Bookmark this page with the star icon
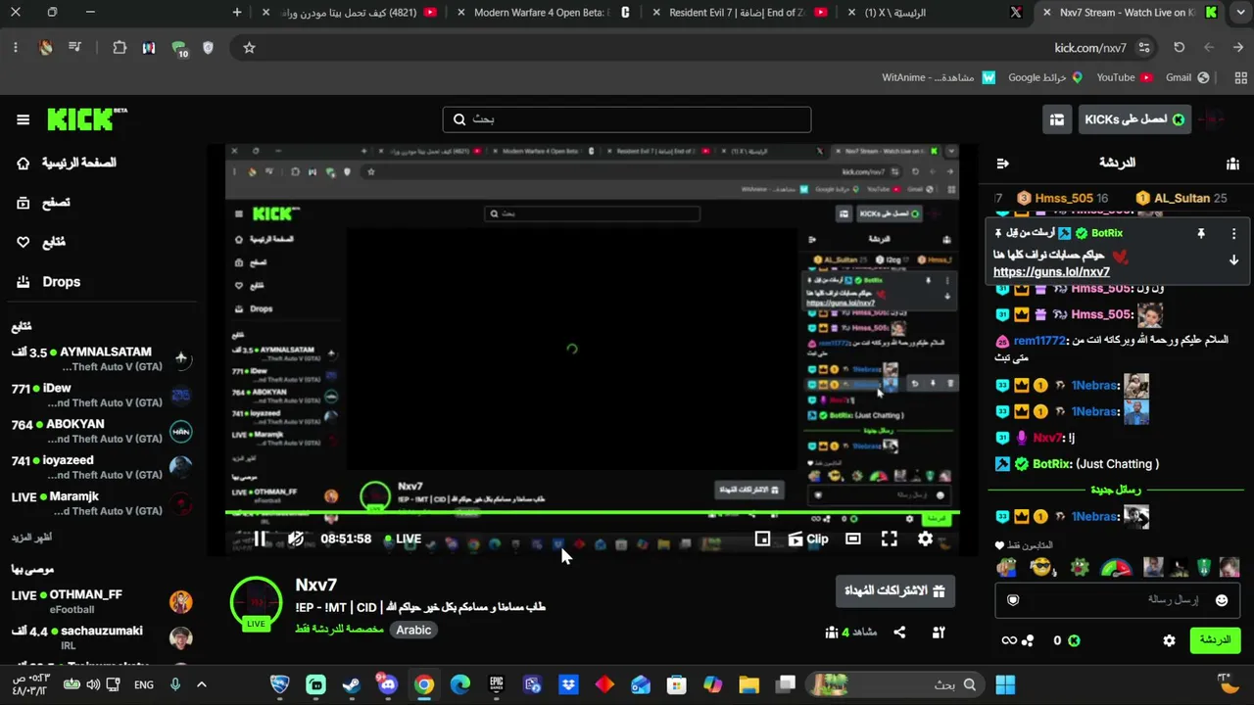 (x=249, y=47)
